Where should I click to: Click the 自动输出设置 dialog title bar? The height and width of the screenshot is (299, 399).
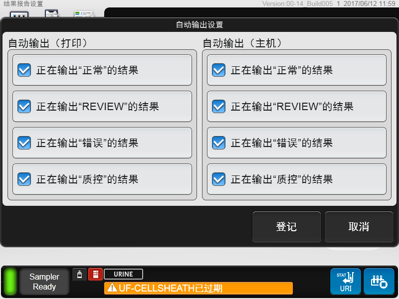tap(199, 24)
